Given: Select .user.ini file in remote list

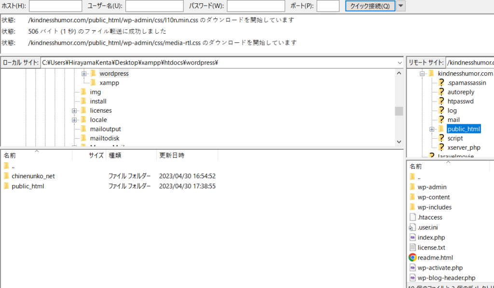Looking at the screenshot, I should pos(427,227).
